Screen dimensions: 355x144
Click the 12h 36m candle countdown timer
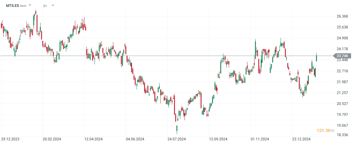[x=325, y=130]
